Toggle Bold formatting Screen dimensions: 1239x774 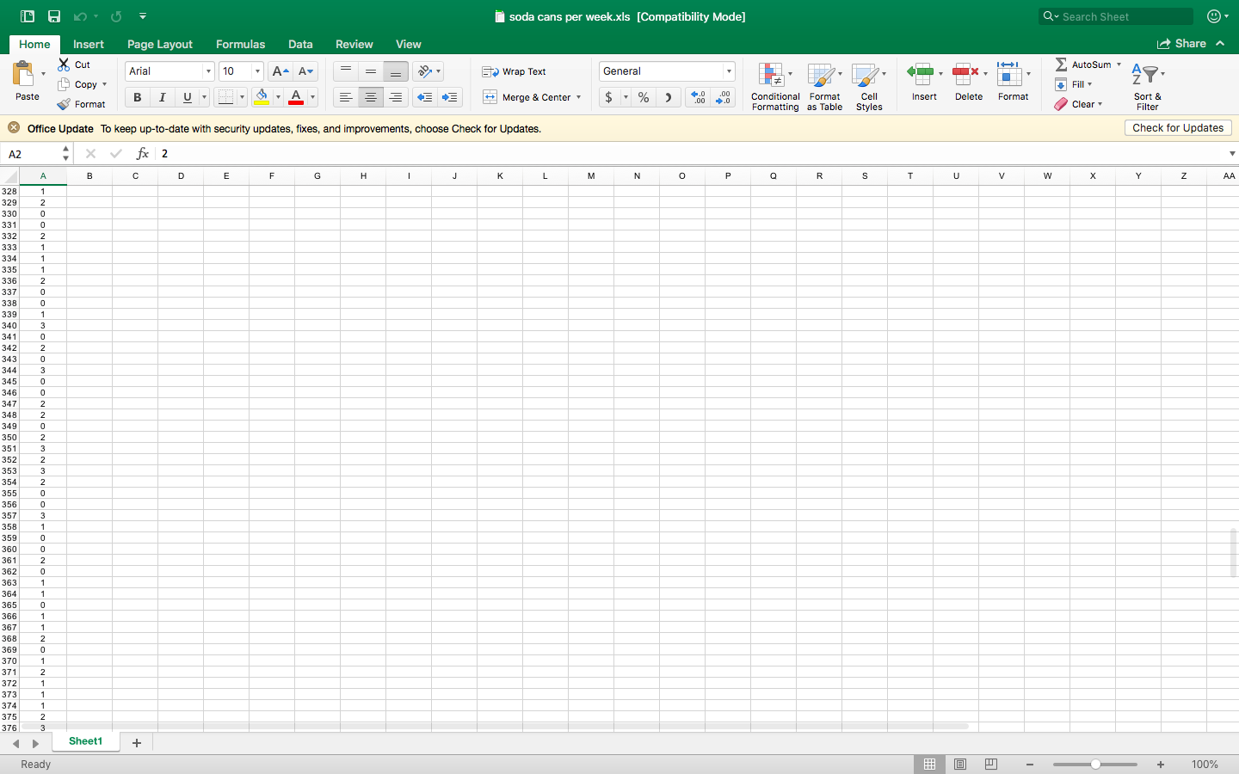137,97
